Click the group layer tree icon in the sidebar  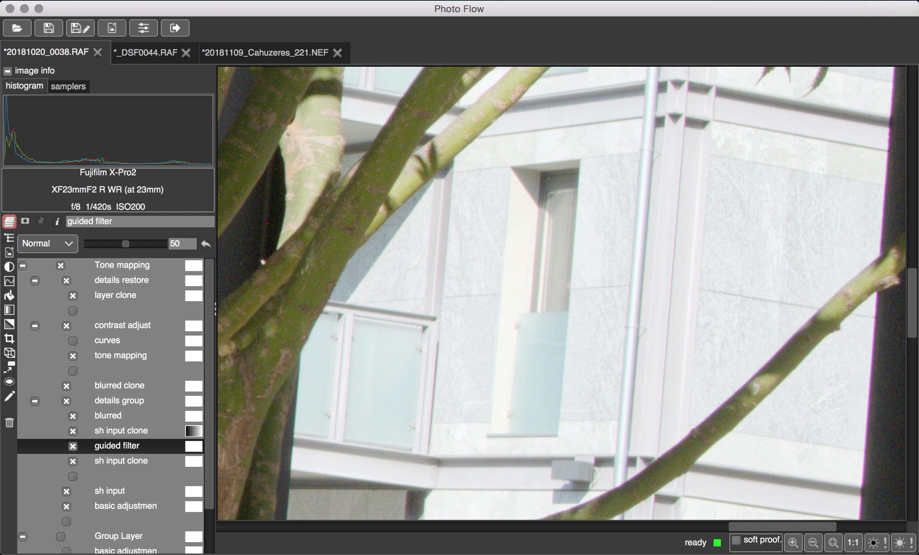[9, 238]
